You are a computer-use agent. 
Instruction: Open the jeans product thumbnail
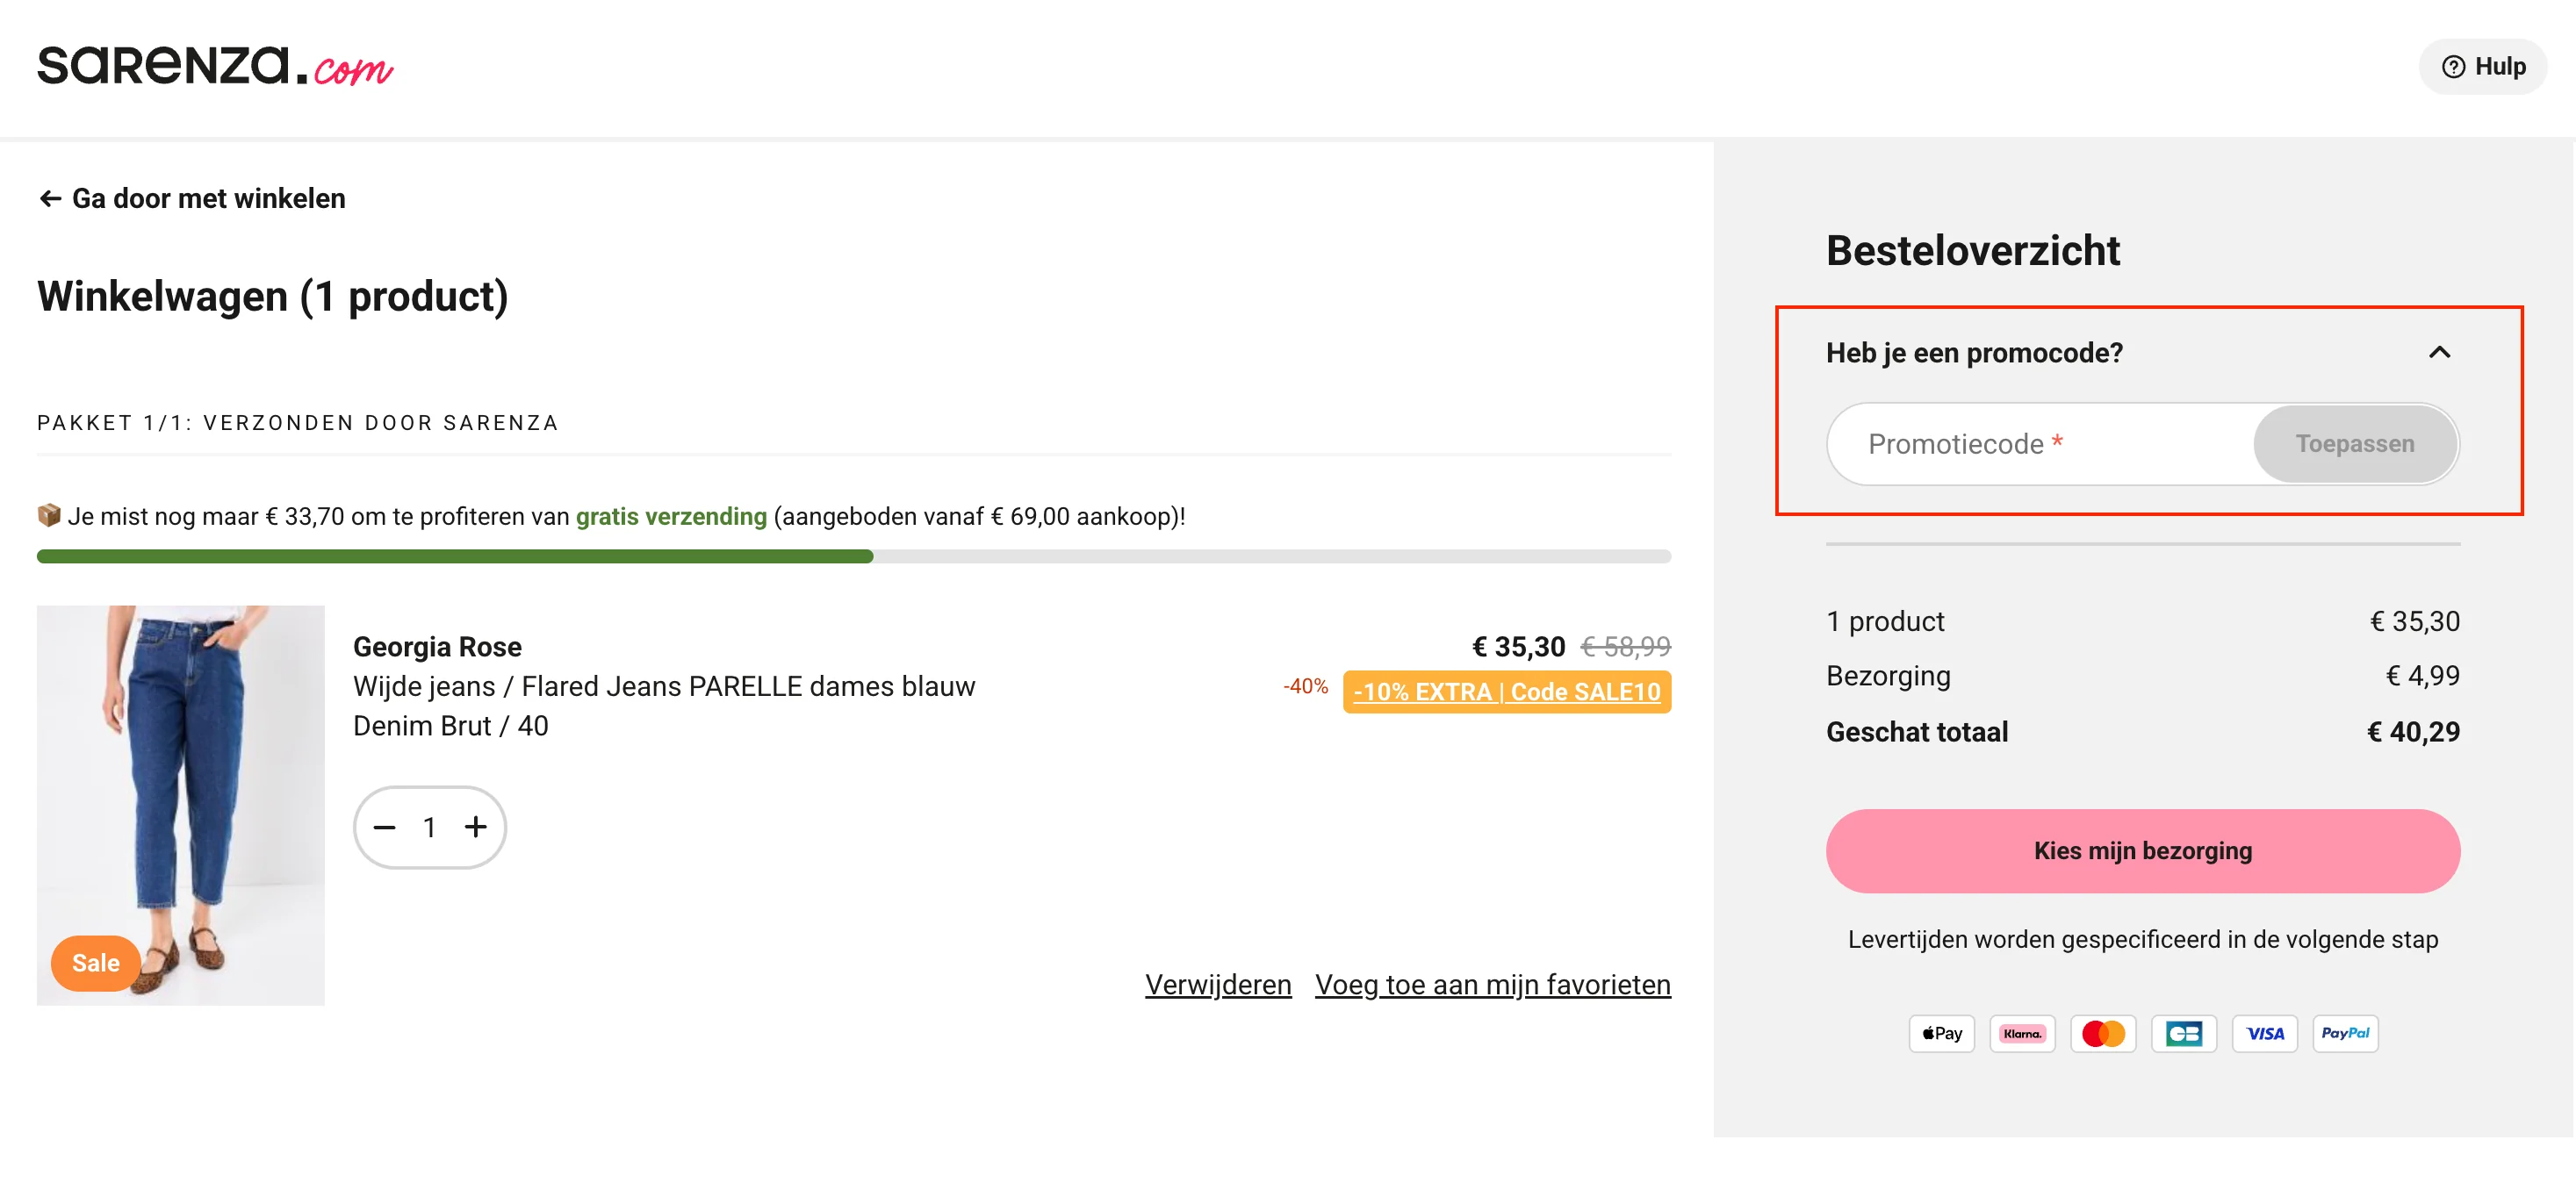[x=181, y=805]
